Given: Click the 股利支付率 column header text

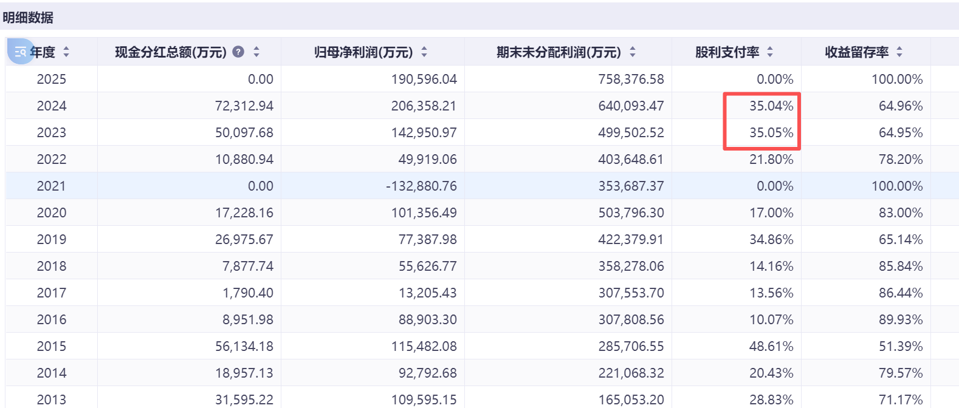Looking at the screenshot, I should click(727, 52).
